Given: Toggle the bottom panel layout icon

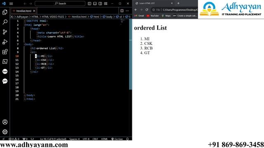Looking at the screenshot, I should (x=95, y=4).
